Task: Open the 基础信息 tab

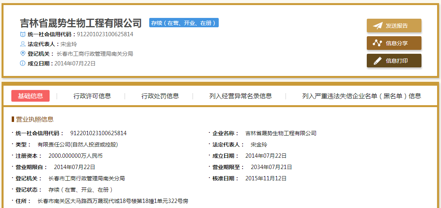Action: click(30, 96)
